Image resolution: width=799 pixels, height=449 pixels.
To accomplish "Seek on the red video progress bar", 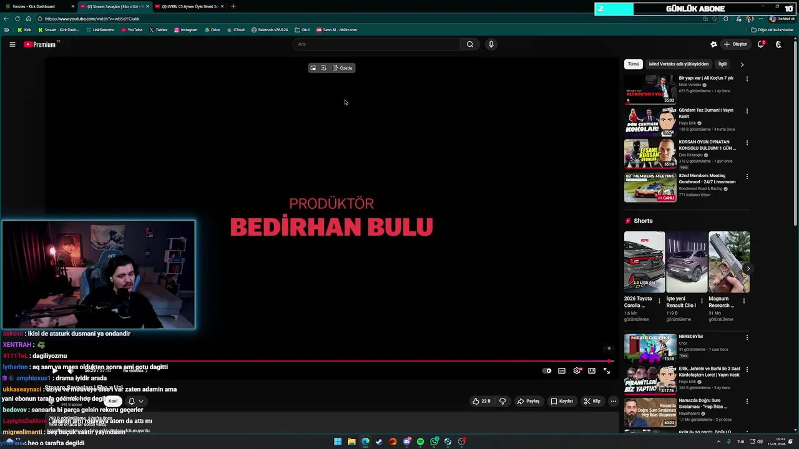I will coord(331,361).
